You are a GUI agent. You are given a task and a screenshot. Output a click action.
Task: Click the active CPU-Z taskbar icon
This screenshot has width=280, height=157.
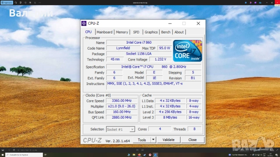155,155
